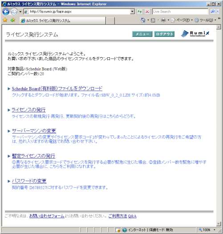Click the Home toolbar icon
This screenshot has height=234, width=223.
(x=143, y=20)
